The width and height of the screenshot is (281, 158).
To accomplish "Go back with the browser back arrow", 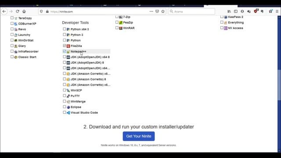I will coord(4,11).
